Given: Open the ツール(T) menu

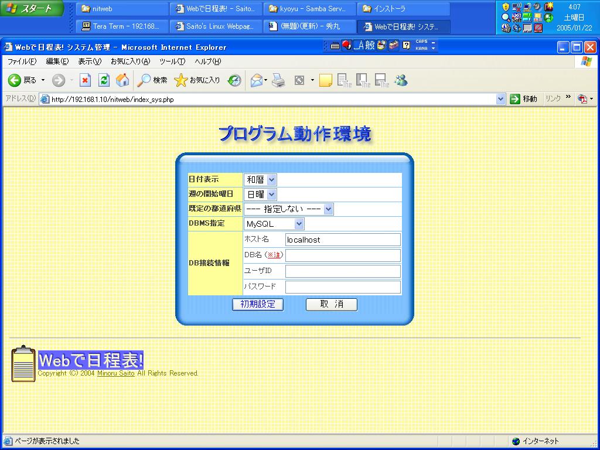Looking at the screenshot, I should (172, 62).
